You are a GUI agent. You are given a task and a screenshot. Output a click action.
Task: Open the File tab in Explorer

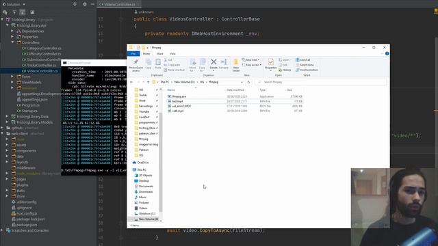[133, 53]
